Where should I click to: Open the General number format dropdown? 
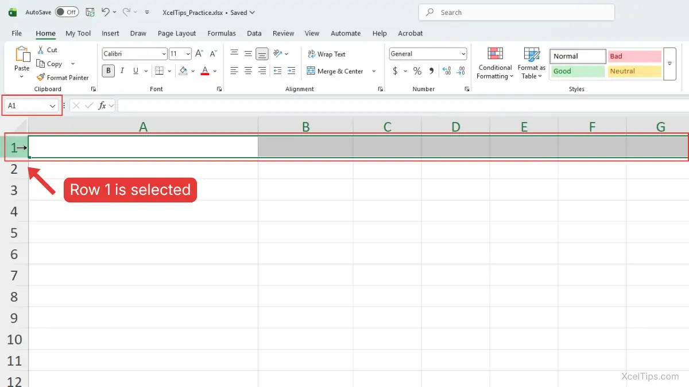[463, 54]
